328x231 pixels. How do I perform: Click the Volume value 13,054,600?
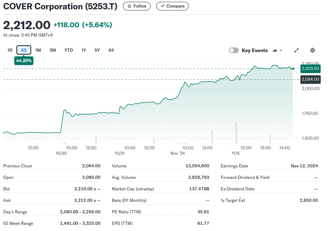pyautogui.click(x=197, y=166)
